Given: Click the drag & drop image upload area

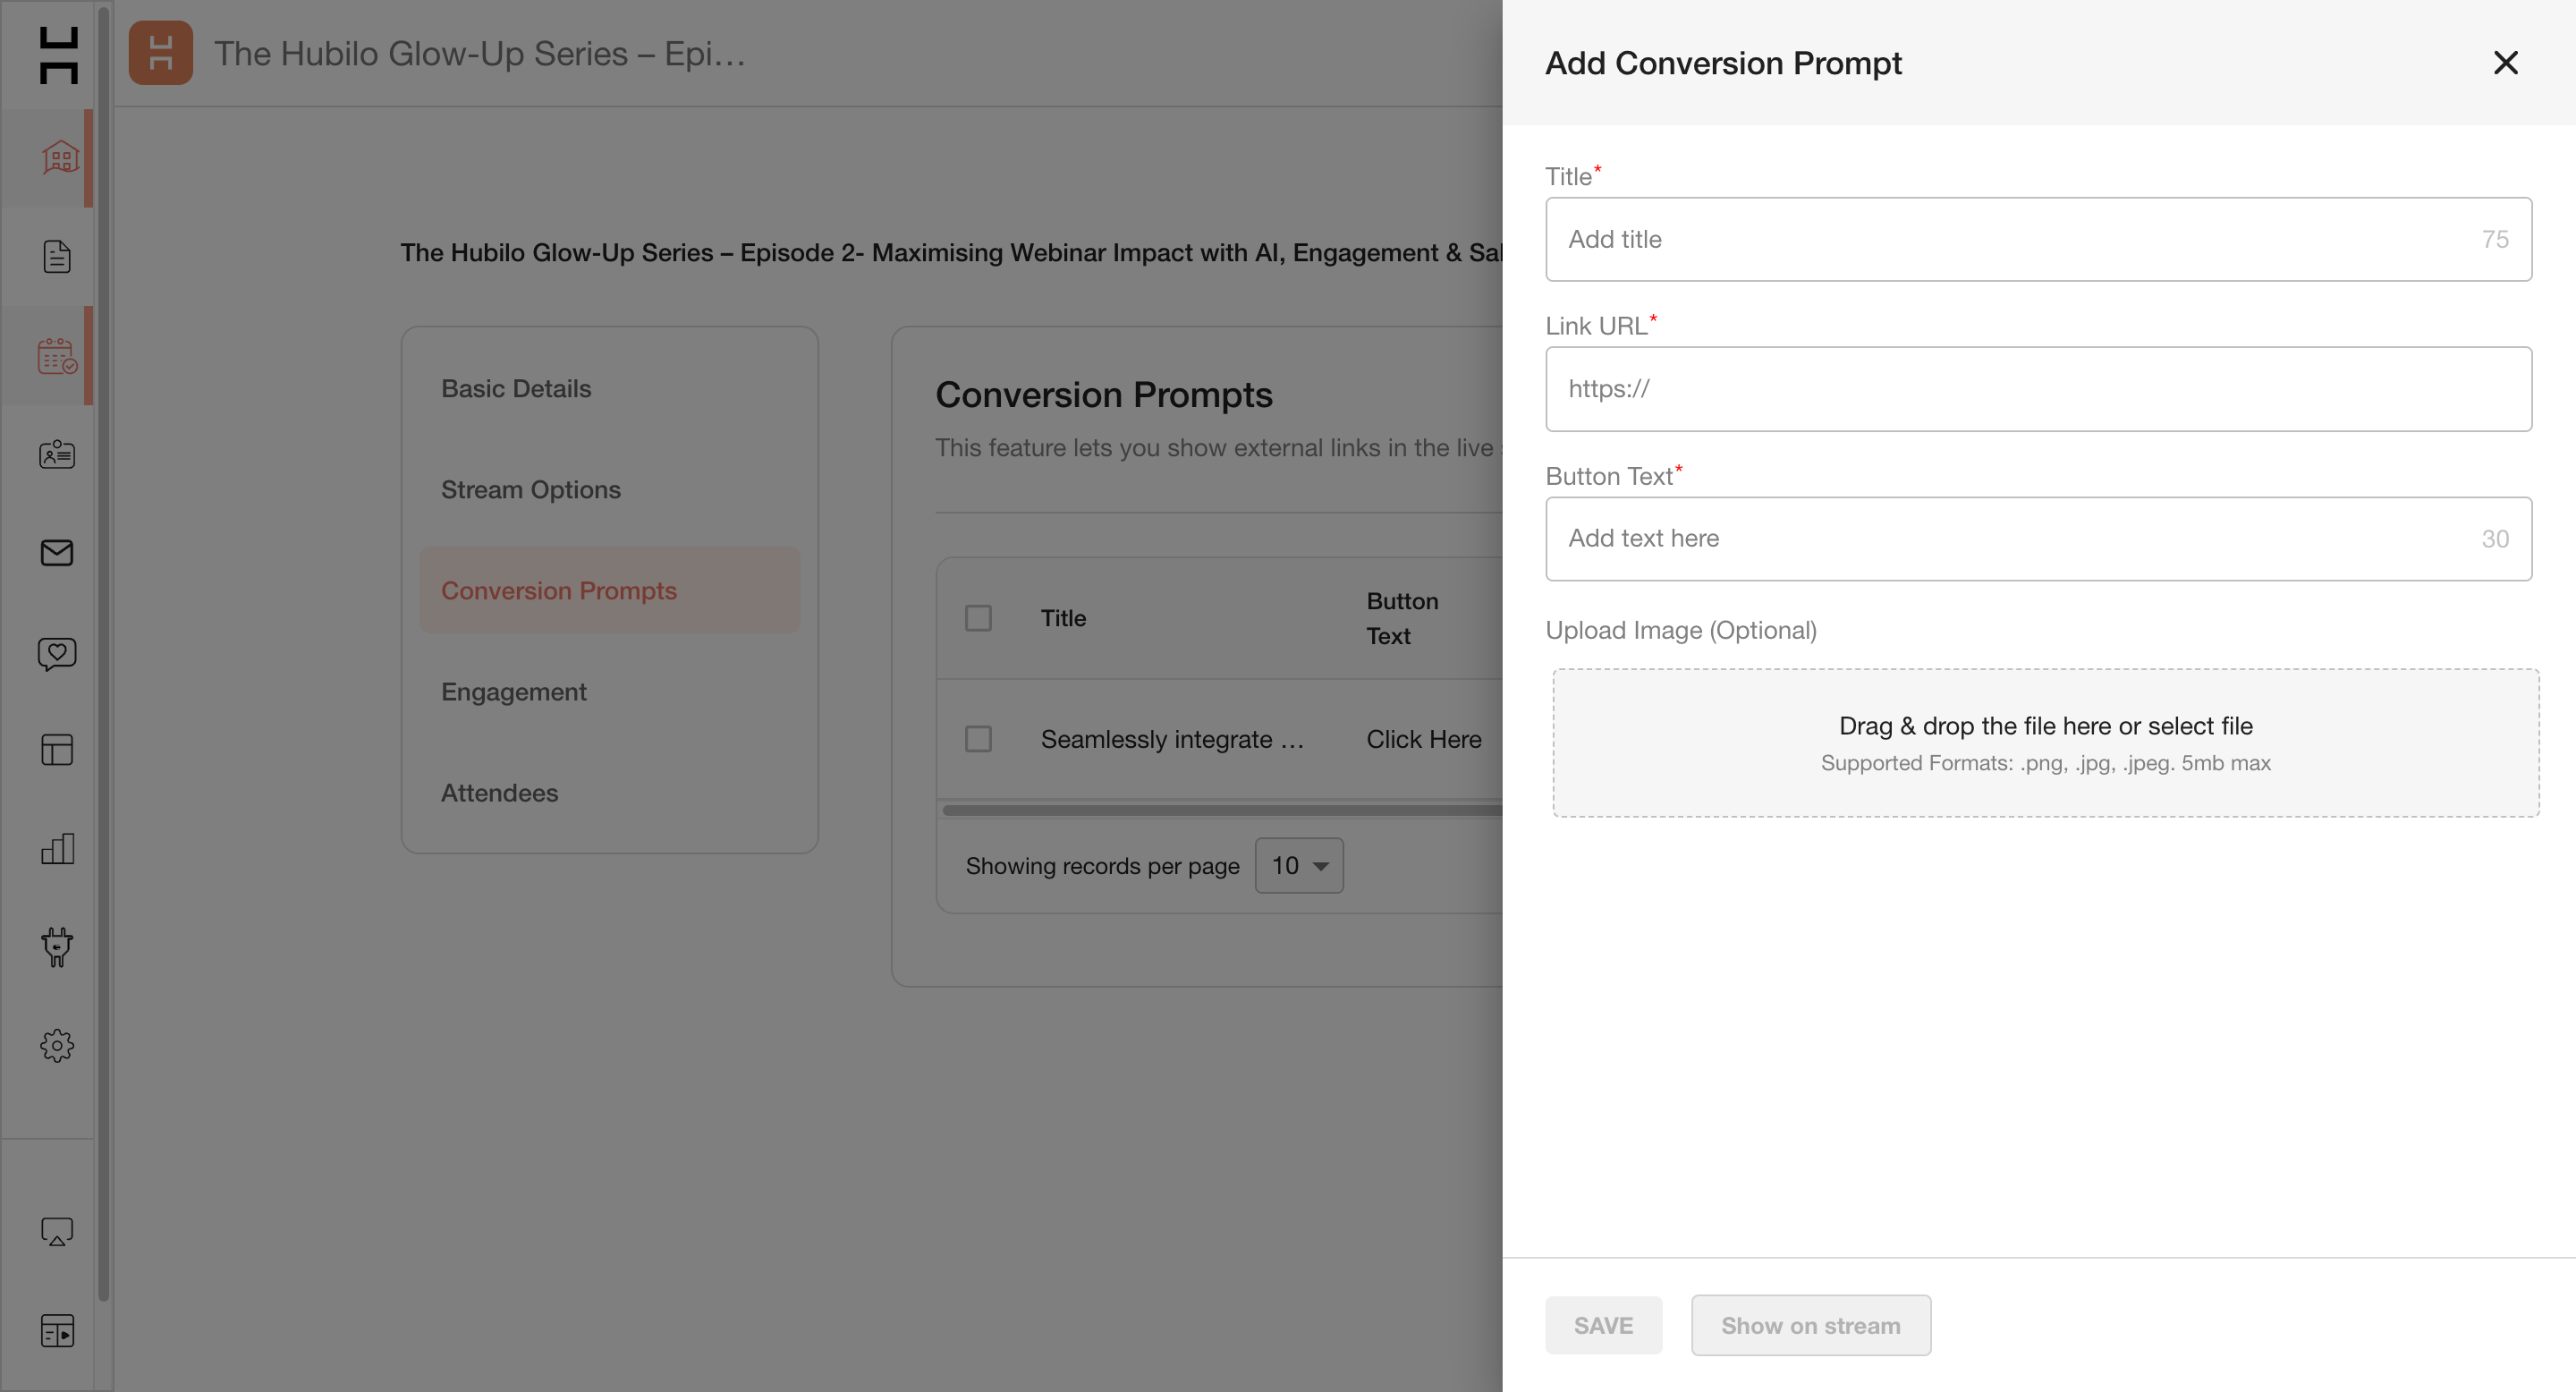Looking at the screenshot, I should pos(2045,743).
